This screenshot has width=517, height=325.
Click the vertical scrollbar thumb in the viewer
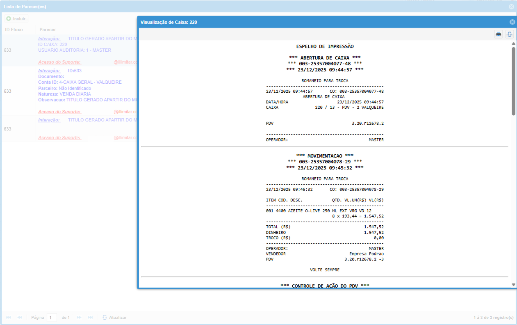tap(513, 81)
